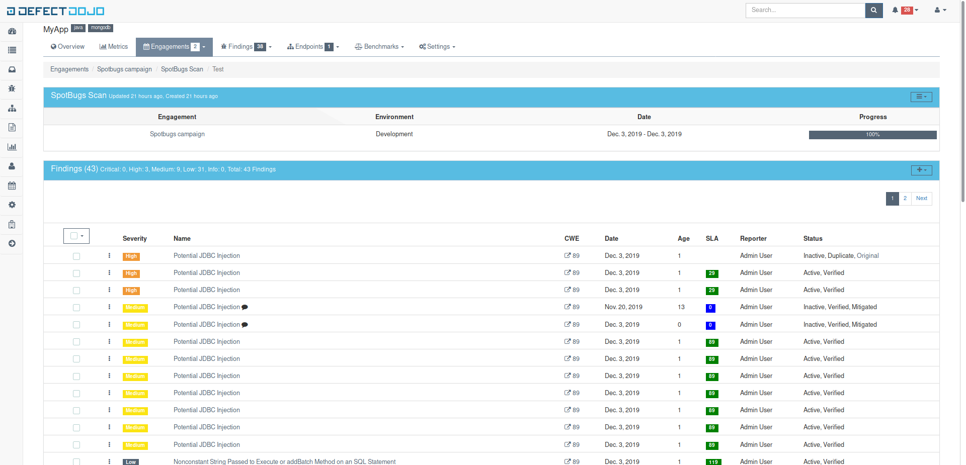The image size is (966, 465).
Task: Tick checkbox for the second High finding
Action: click(76, 273)
